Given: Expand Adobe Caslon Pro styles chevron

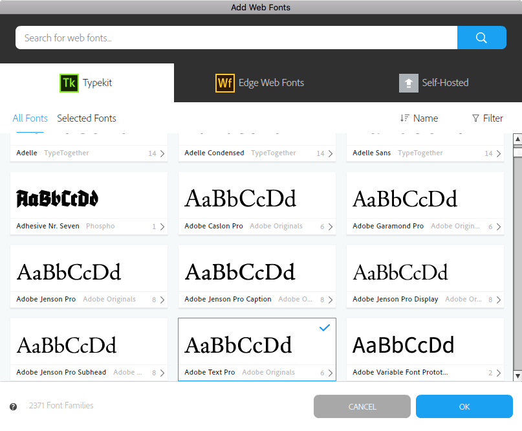Looking at the screenshot, I should point(331,227).
